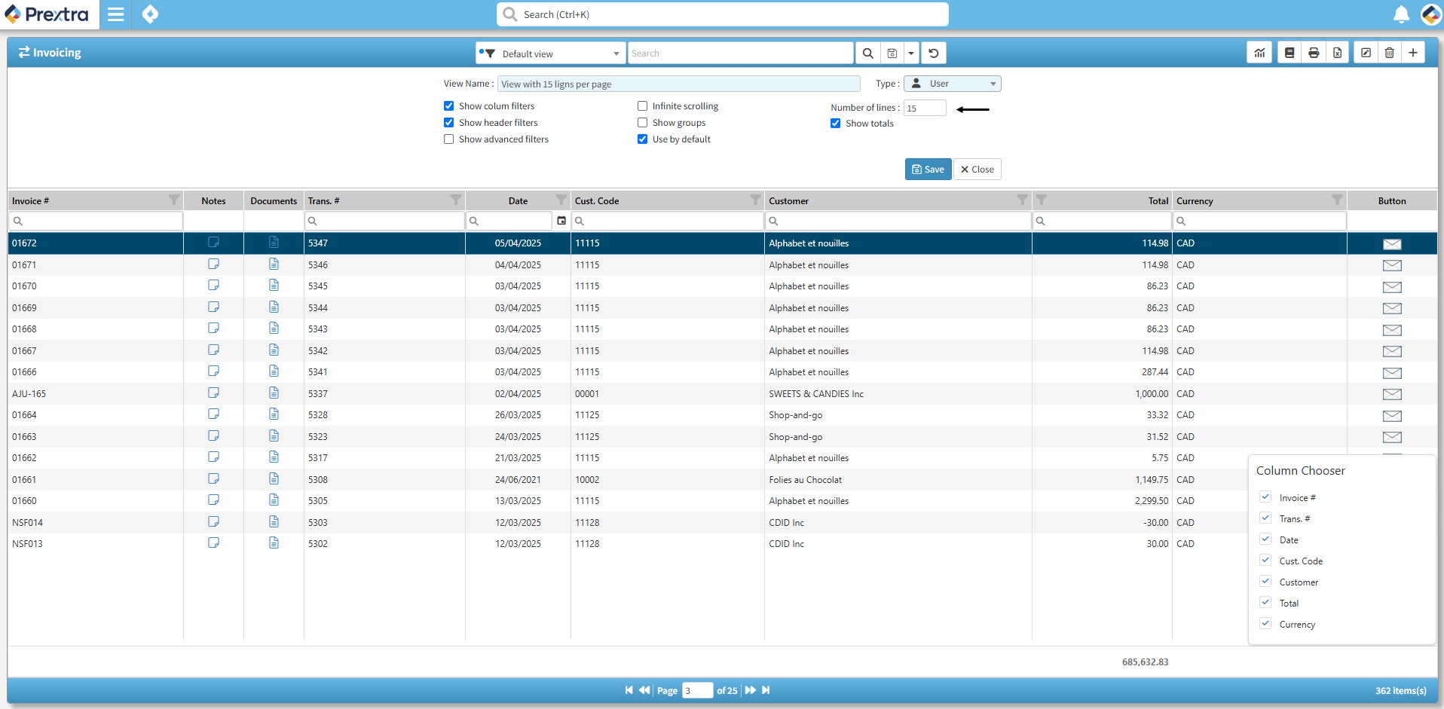
Task: Click the envelope icon for AJU-165 row
Action: 1392,394
